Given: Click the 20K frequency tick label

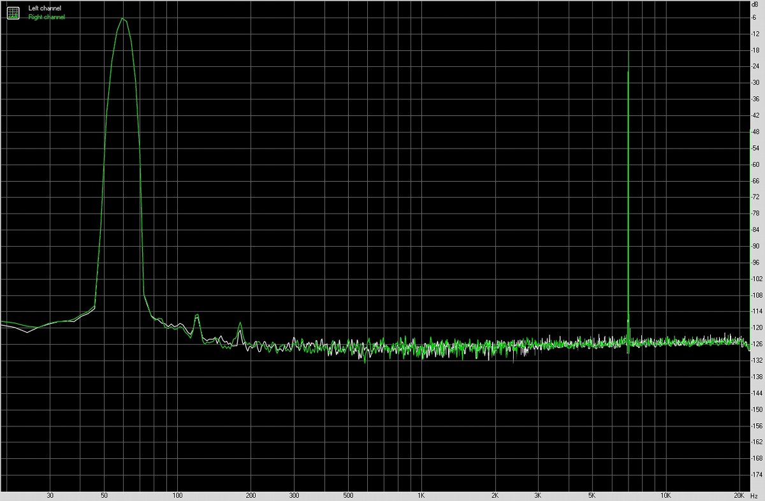Looking at the screenshot, I should (x=738, y=495).
